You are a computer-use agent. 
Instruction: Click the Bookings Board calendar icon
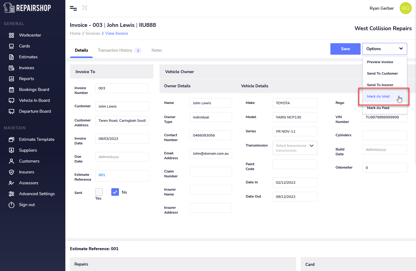pos(11,90)
